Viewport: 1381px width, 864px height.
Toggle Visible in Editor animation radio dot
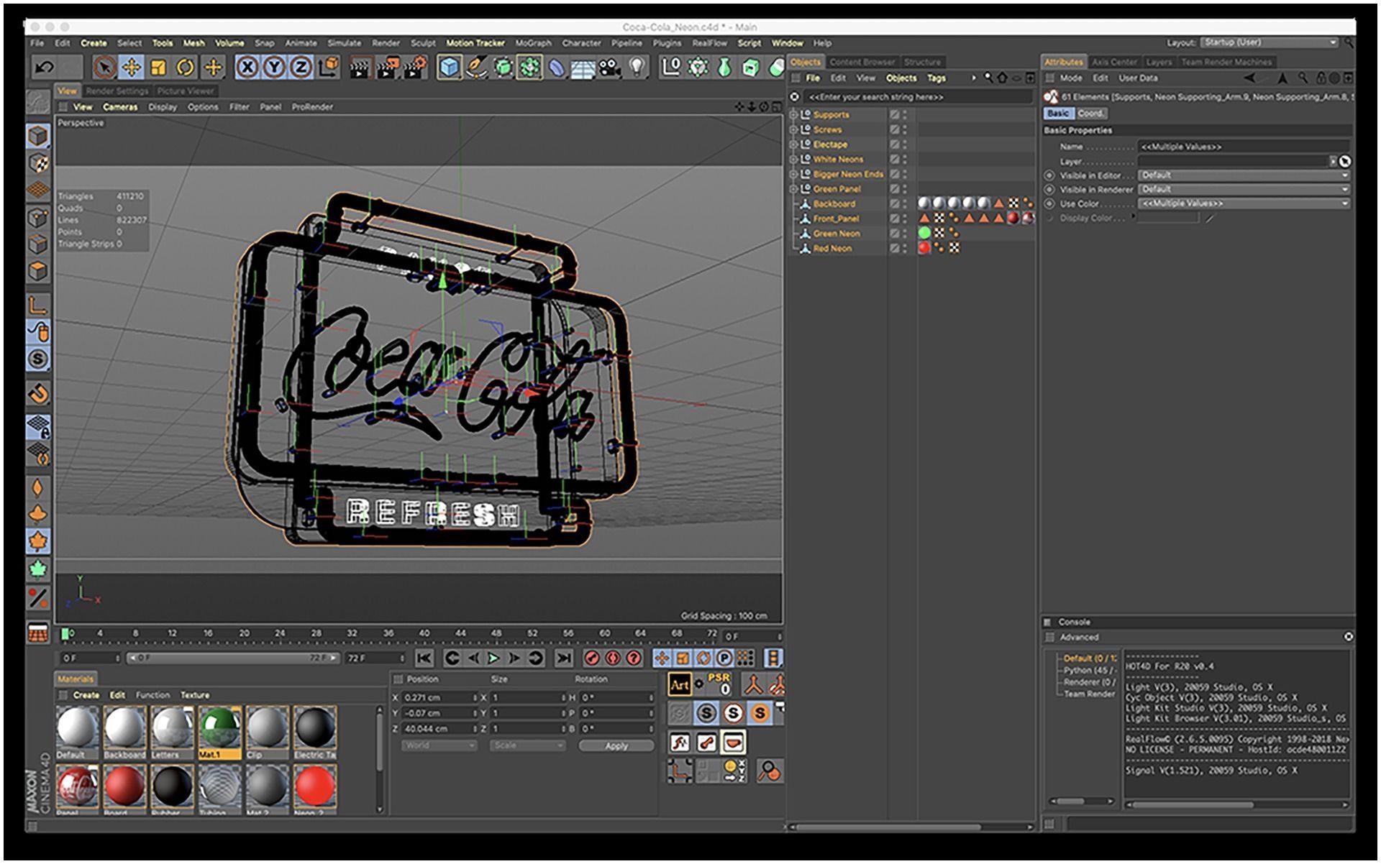coord(1049,175)
